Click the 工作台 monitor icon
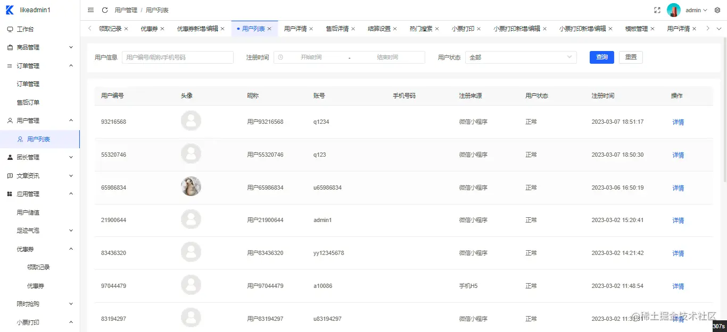Screen dimensions: 727x332 pos(10,29)
